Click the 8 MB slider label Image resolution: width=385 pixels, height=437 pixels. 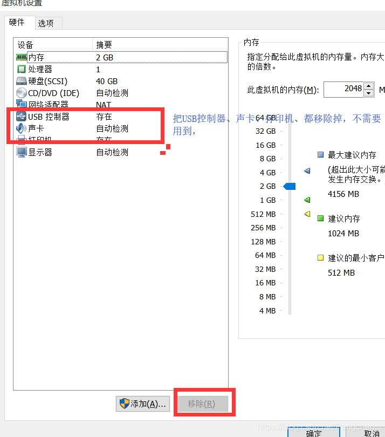pos(267,297)
